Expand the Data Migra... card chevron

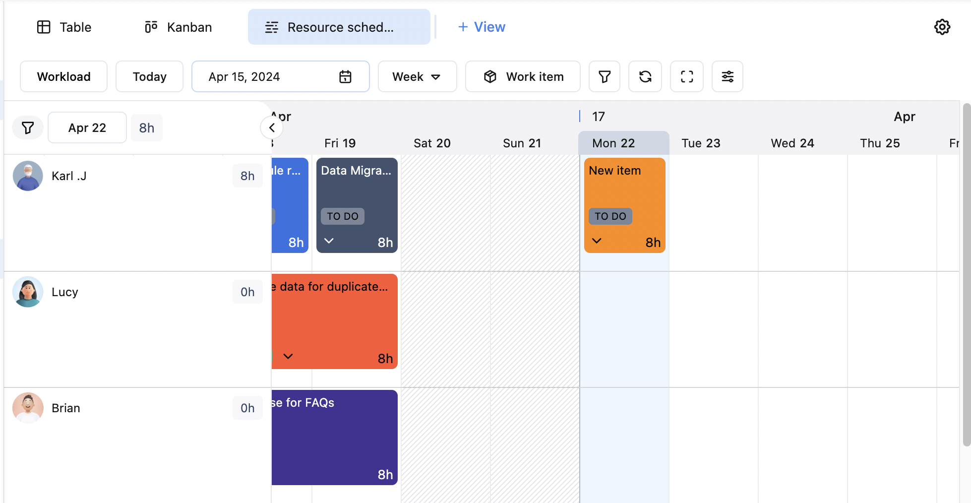point(329,241)
